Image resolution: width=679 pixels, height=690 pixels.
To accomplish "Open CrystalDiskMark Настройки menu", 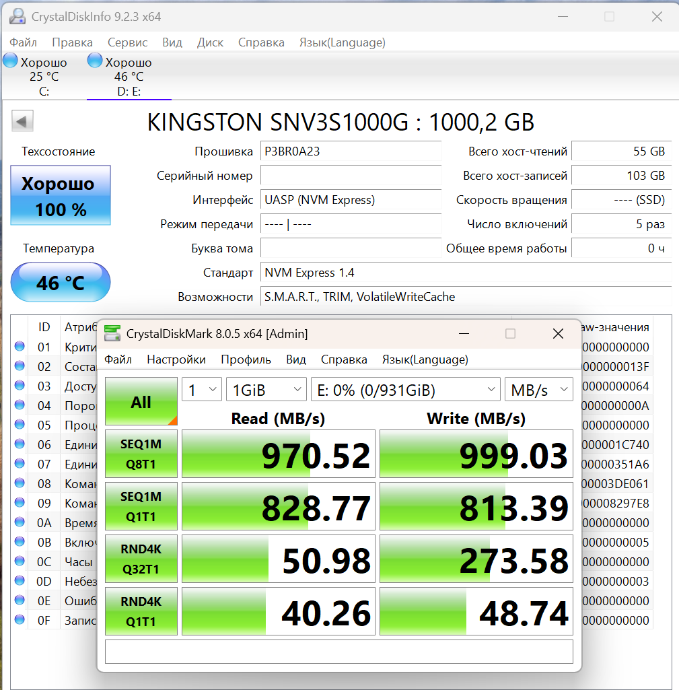I will 176,359.
